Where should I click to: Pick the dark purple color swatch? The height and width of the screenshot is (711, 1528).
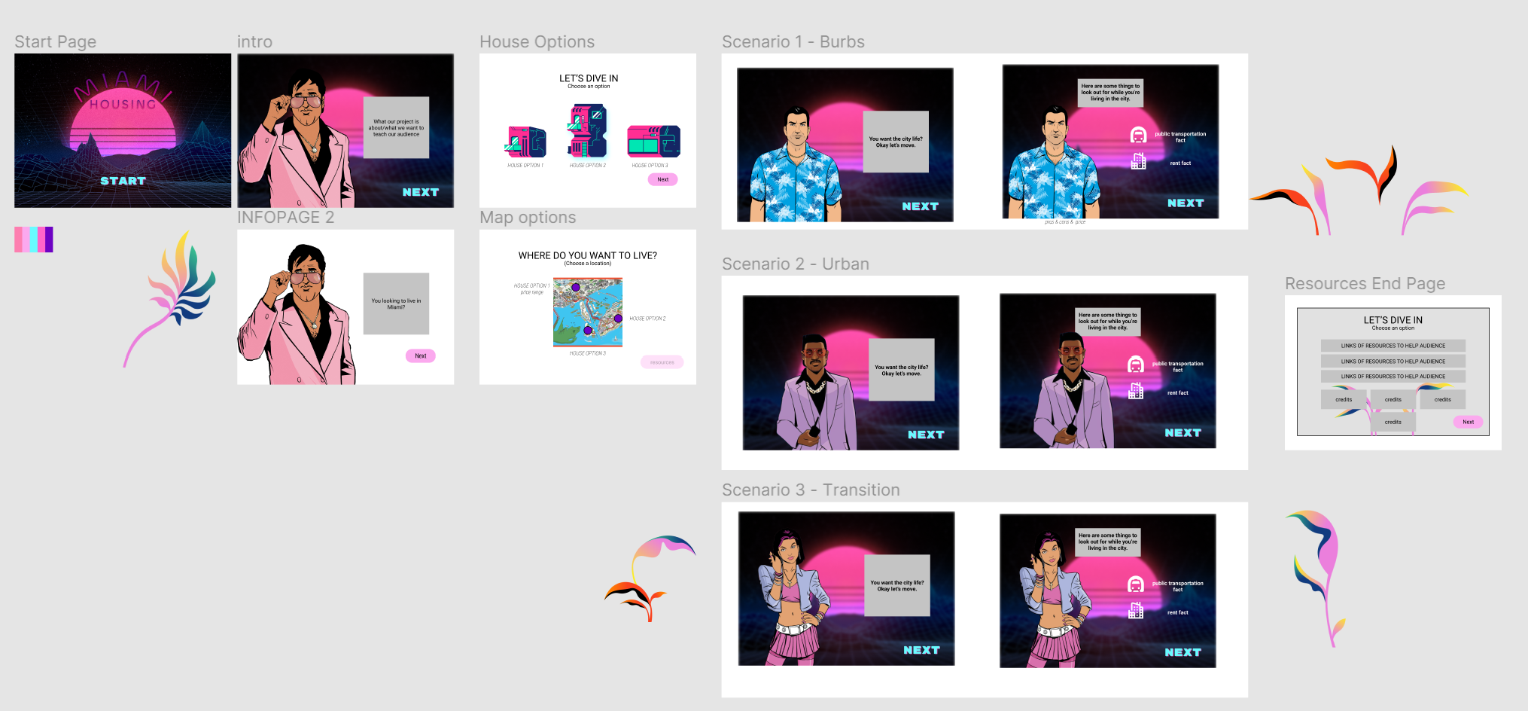(x=49, y=240)
